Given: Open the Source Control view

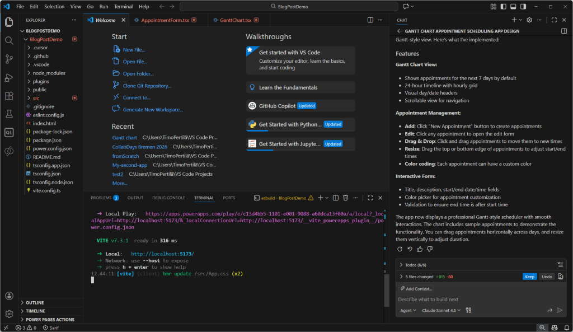Looking at the screenshot, I should pyautogui.click(x=9, y=59).
